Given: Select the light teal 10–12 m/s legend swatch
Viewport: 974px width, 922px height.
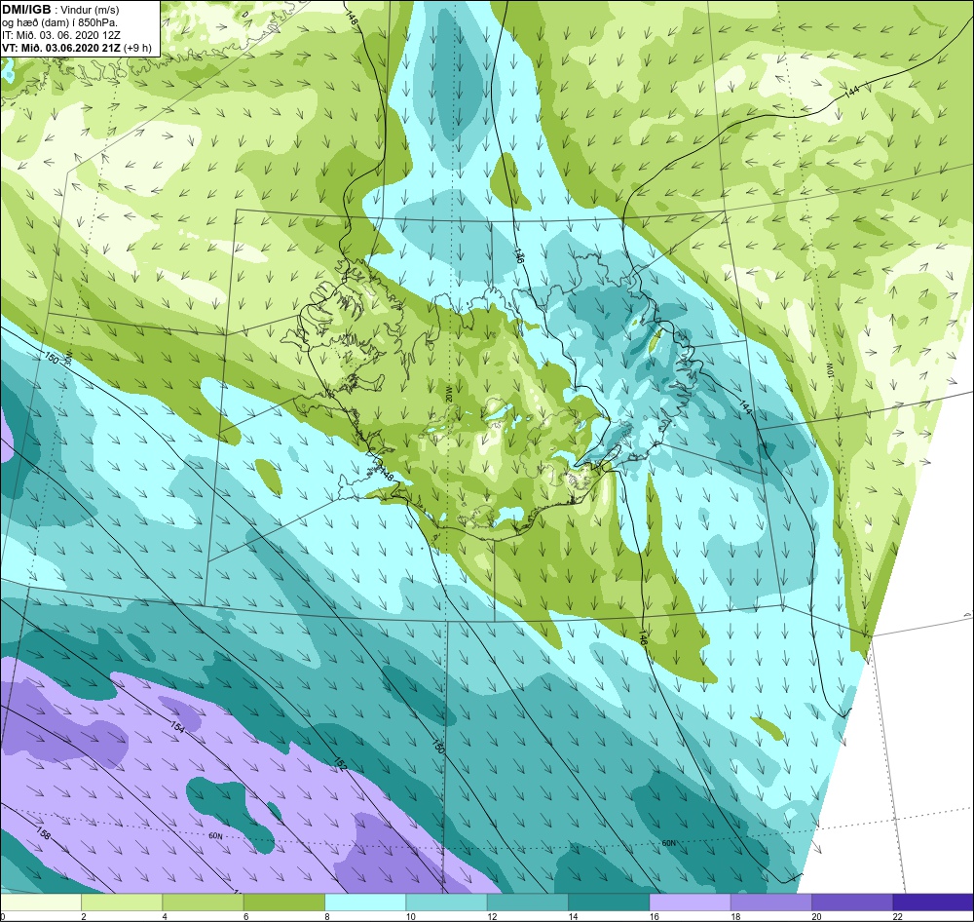Looking at the screenshot, I should [446, 902].
